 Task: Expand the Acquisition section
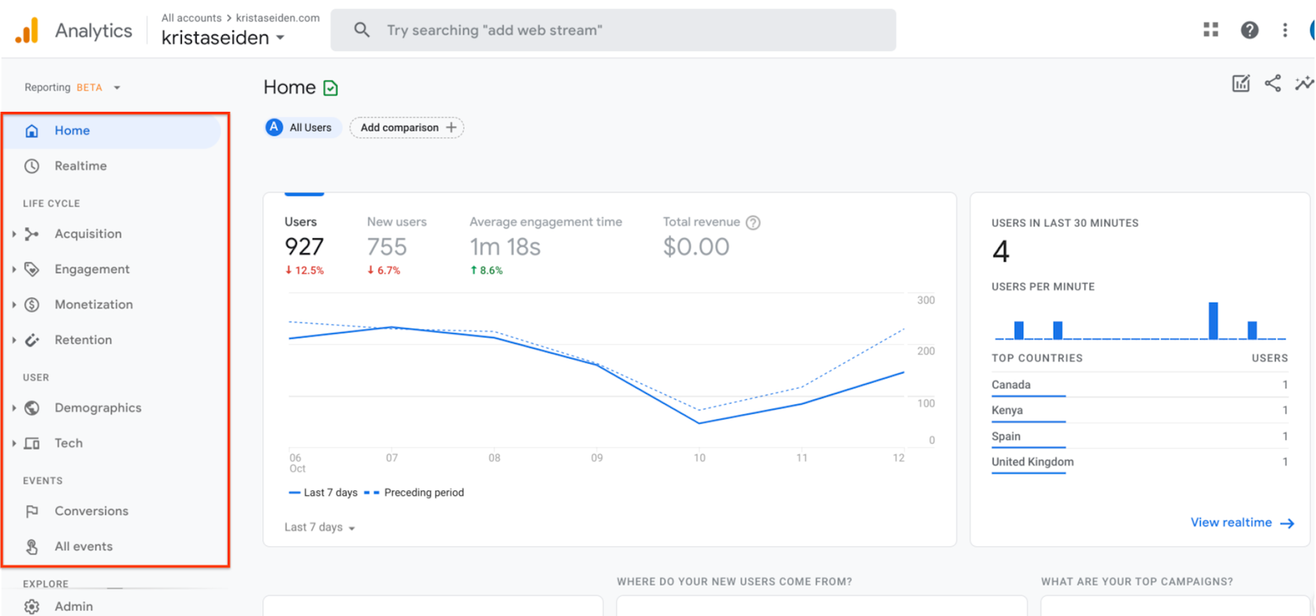15,234
